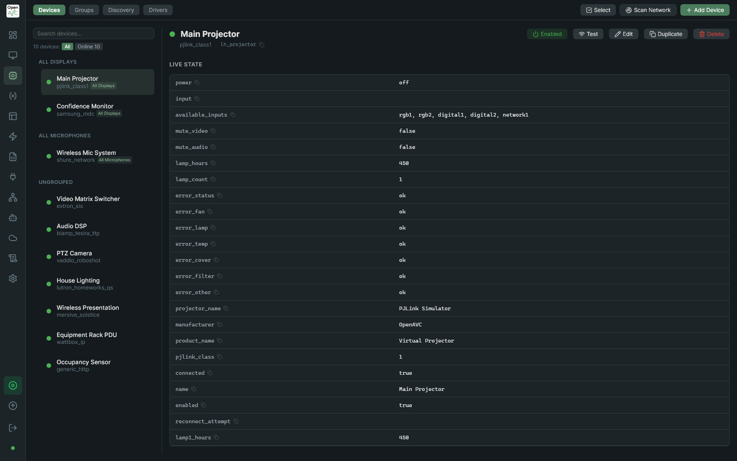The width and height of the screenshot is (737, 461).
Task: Copy the lamp_hours state key
Action: (213, 163)
